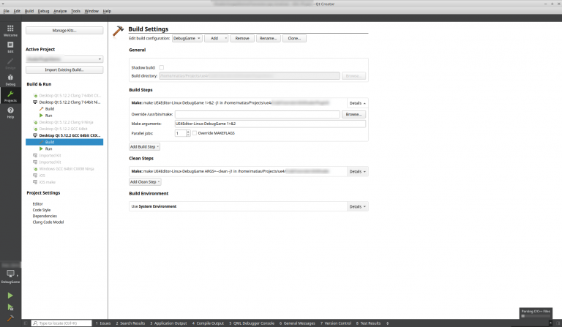Open the Compile Output pane
Viewport: 562px width, 327px height.
(208, 323)
